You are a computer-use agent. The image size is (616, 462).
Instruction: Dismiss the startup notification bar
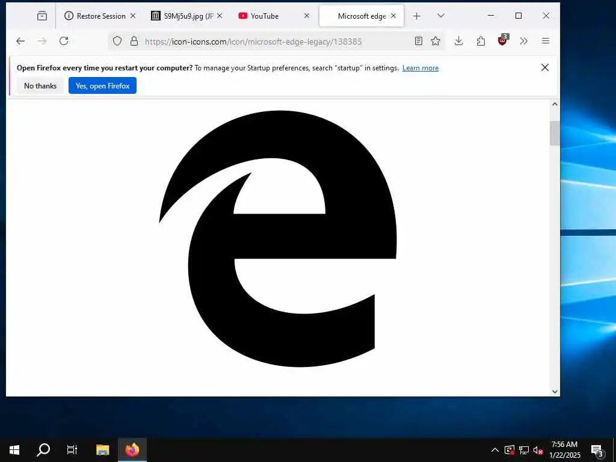(544, 67)
